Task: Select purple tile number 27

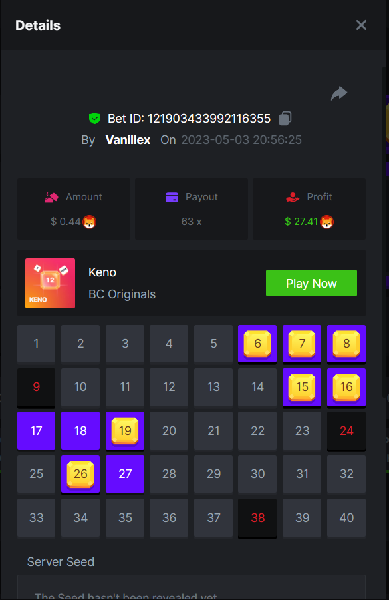Action: click(125, 473)
